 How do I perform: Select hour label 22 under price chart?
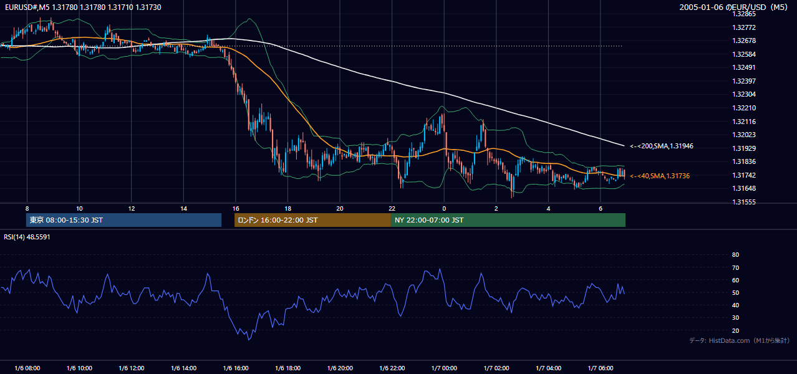(392, 208)
